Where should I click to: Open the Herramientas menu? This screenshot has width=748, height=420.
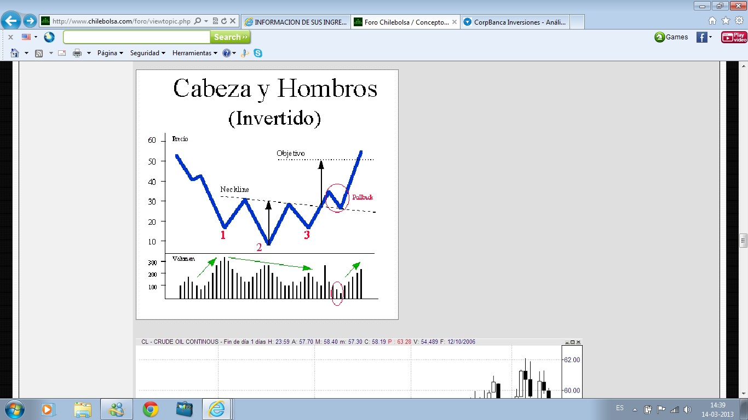pyautogui.click(x=194, y=53)
